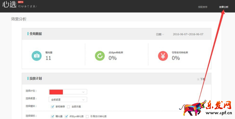Click the 效果分析 page heading

tap(19, 19)
